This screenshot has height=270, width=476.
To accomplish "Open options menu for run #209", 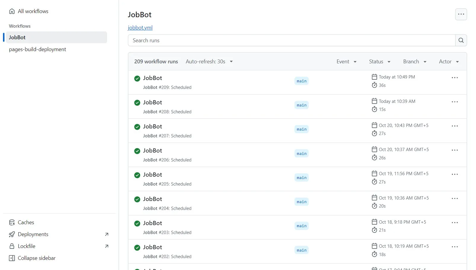I will coord(455,78).
